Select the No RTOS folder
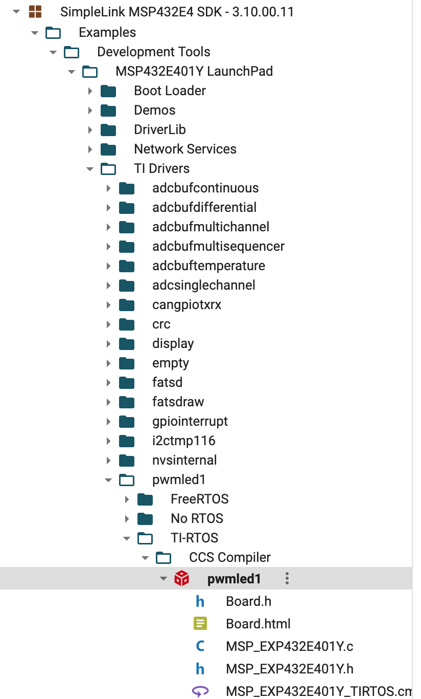The width and height of the screenshot is (421, 699). (197, 518)
